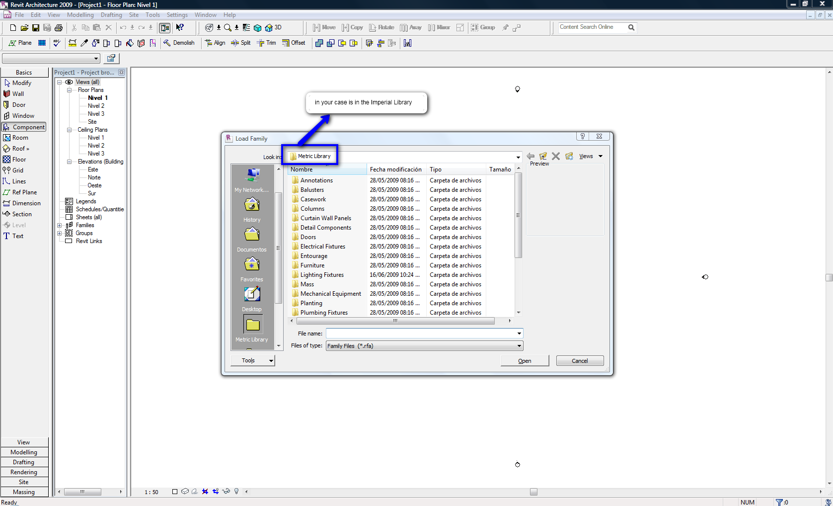Open the Edit menu
Image resolution: width=833 pixels, height=506 pixels.
click(36, 15)
